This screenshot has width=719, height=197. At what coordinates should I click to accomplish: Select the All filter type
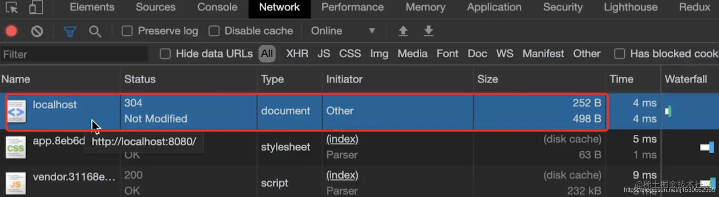[x=267, y=54]
